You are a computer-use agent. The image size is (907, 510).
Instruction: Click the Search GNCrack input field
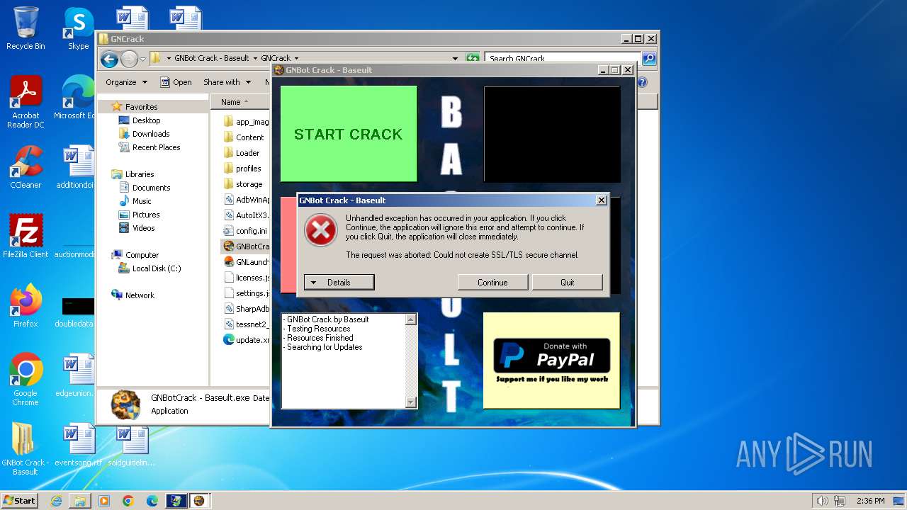point(563,58)
